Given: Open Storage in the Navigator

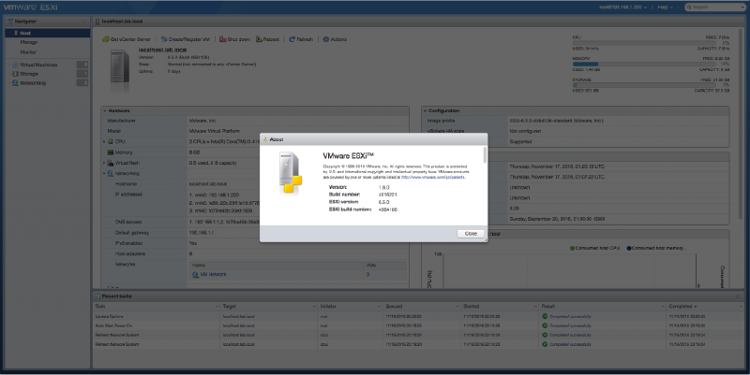Looking at the screenshot, I should point(29,73).
